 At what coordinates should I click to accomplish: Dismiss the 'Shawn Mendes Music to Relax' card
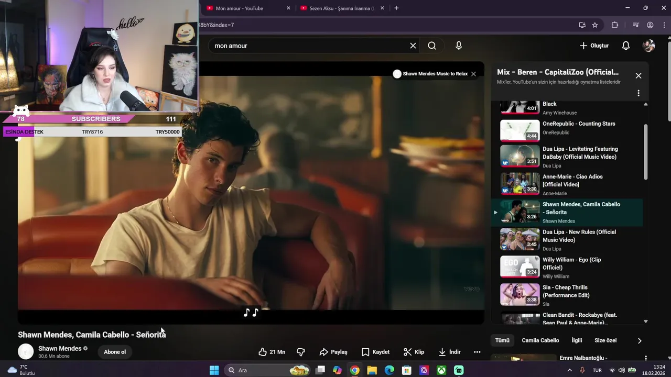click(473, 74)
